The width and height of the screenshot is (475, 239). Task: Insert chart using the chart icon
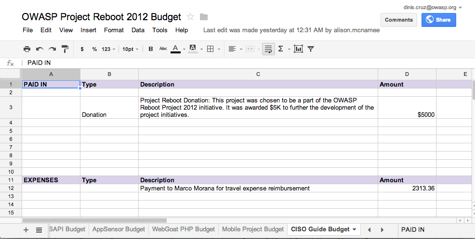tap(298, 49)
